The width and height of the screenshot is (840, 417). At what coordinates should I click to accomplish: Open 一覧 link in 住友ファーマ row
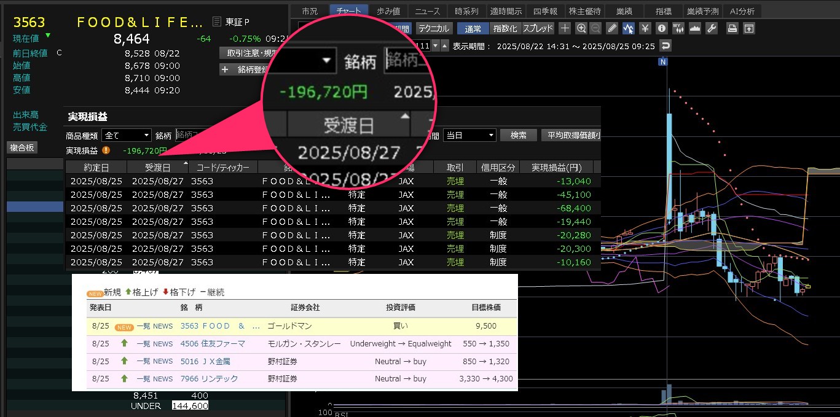143,344
